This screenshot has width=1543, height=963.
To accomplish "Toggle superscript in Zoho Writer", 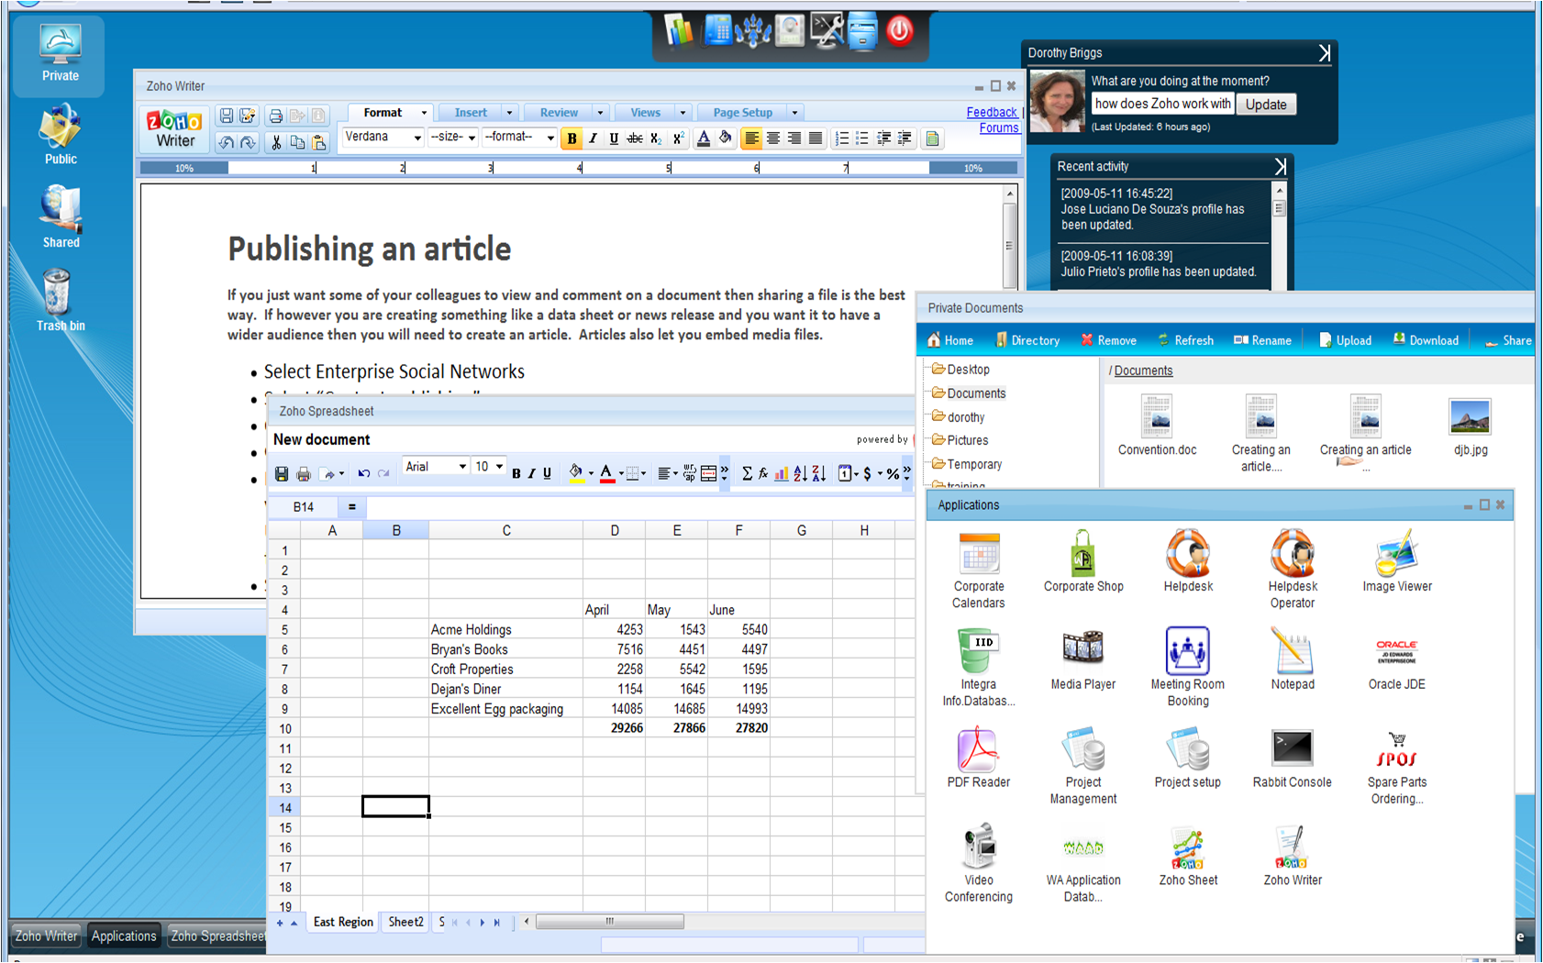I will pyautogui.click(x=678, y=138).
